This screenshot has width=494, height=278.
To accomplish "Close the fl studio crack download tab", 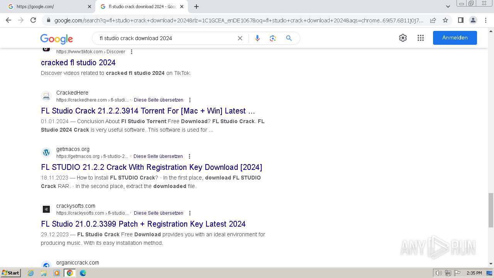I will [x=182, y=7].
